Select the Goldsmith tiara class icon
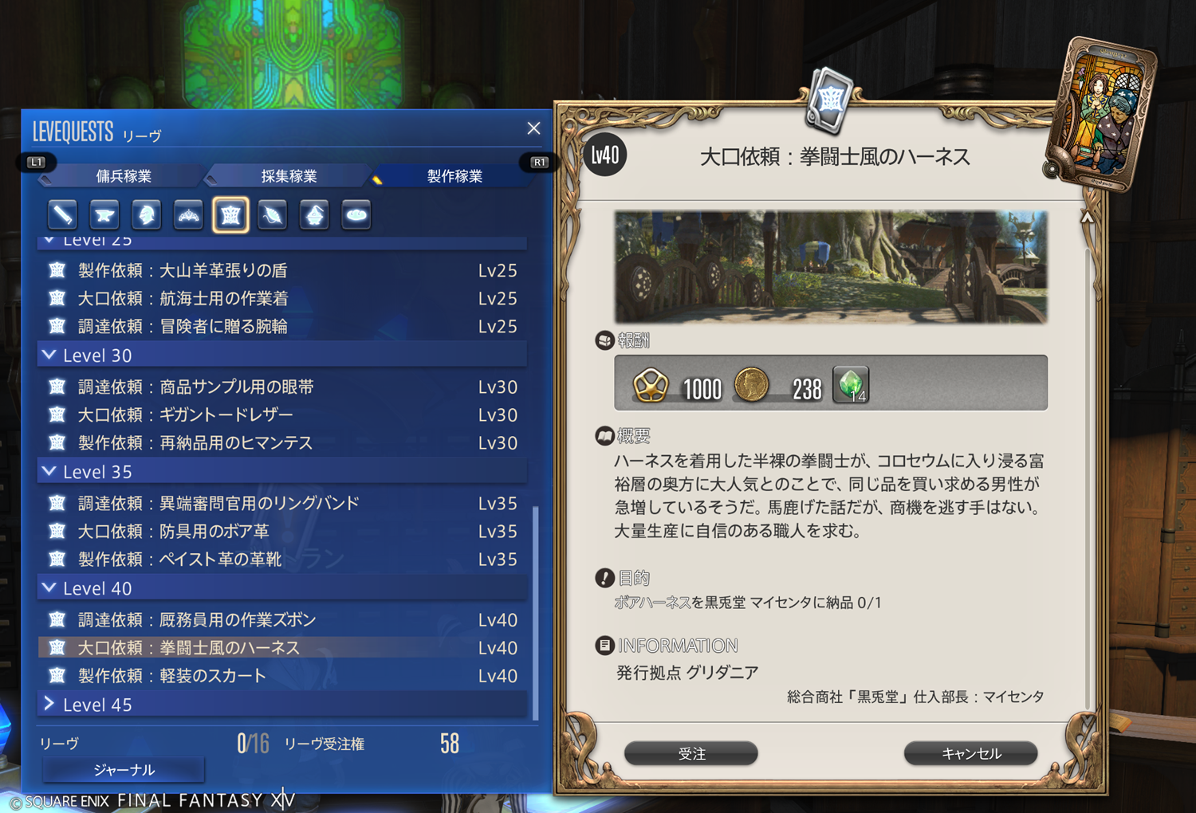The image size is (1196, 813). click(x=188, y=214)
